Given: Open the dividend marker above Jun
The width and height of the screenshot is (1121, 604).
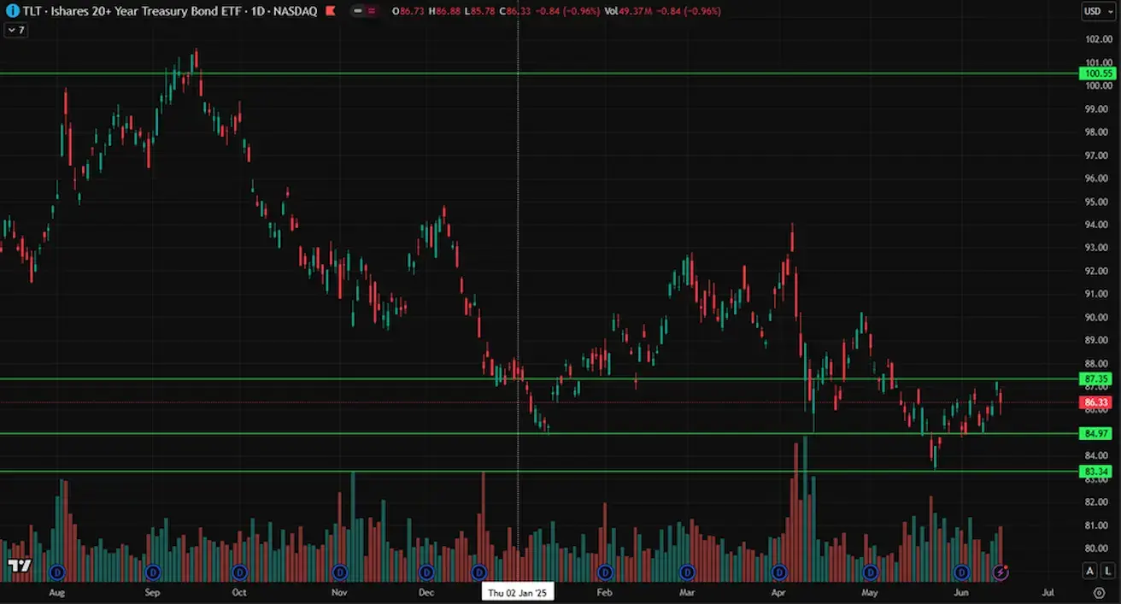Looking at the screenshot, I should pyautogui.click(x=961, y=572).
